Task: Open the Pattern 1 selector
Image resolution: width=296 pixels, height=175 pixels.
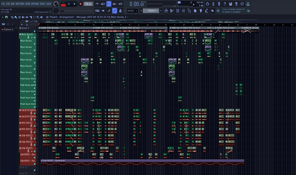Action: coord(151,11)
